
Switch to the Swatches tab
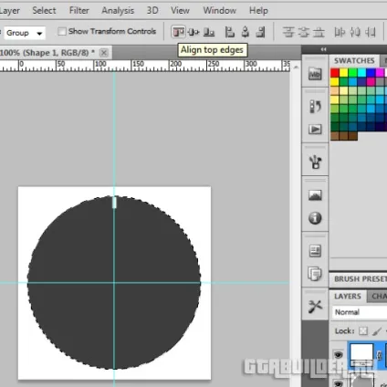[x=354, y=60]
